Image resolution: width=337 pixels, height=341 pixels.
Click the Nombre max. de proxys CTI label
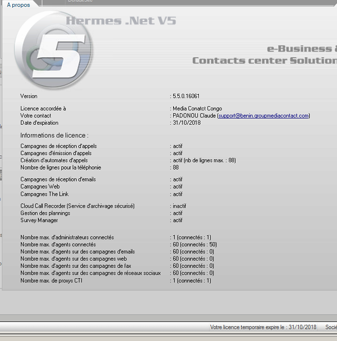(x=51, y=281)
